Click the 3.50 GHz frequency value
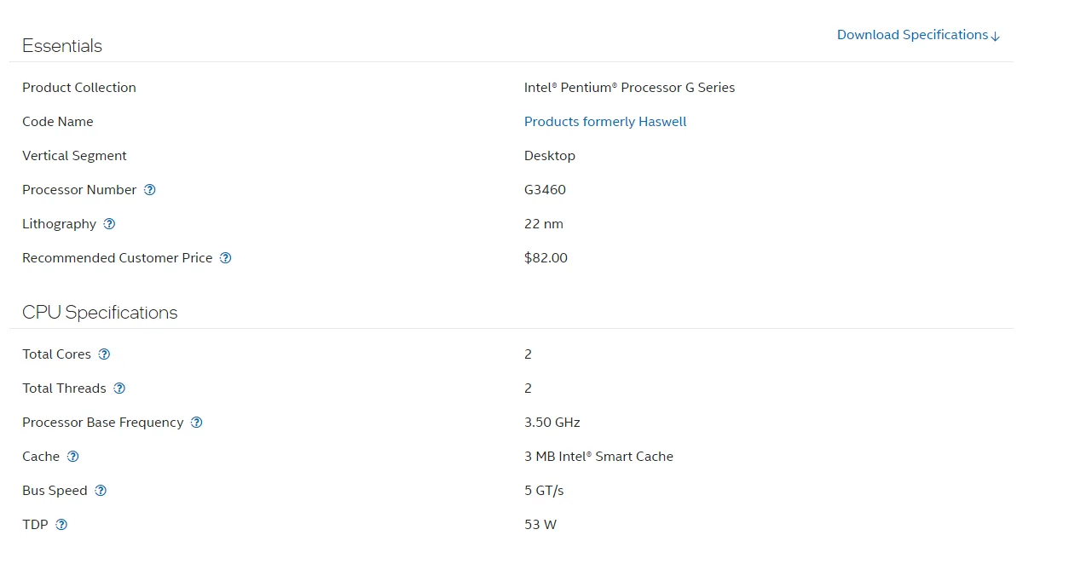1069x564 pixels. click(x=552, y=423)
